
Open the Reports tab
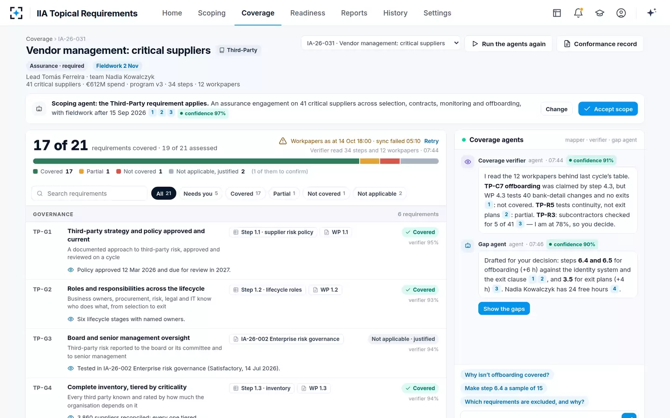354,13
